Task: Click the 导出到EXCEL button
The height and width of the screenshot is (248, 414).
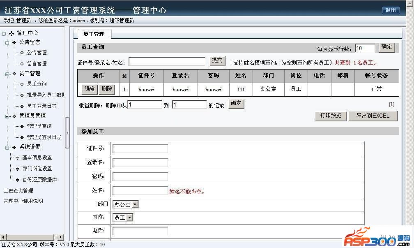Action: click(x=373, y=116)
